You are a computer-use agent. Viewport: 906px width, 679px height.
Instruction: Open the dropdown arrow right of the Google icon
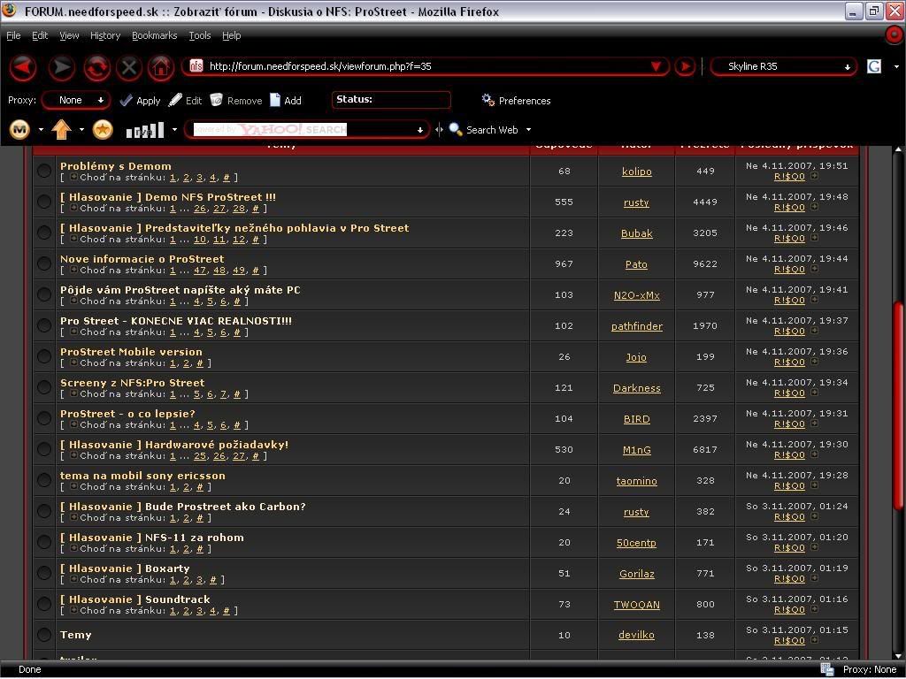point(896,66)
